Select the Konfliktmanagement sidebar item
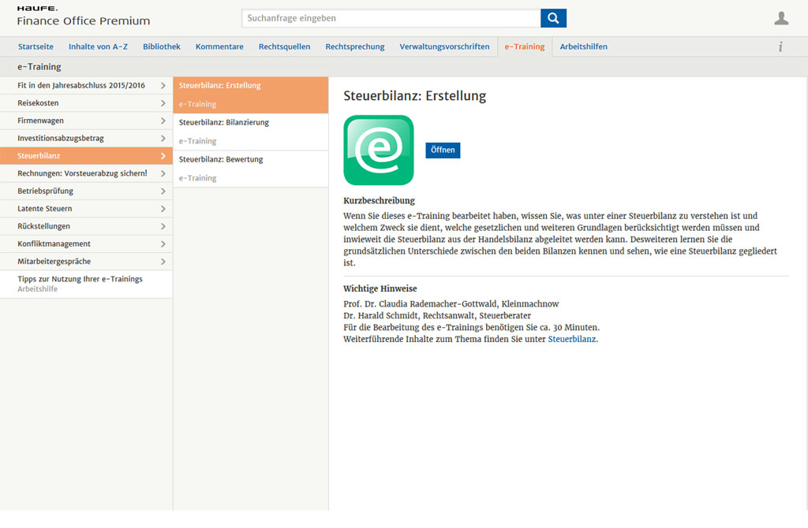 click(x=86, y=244)
